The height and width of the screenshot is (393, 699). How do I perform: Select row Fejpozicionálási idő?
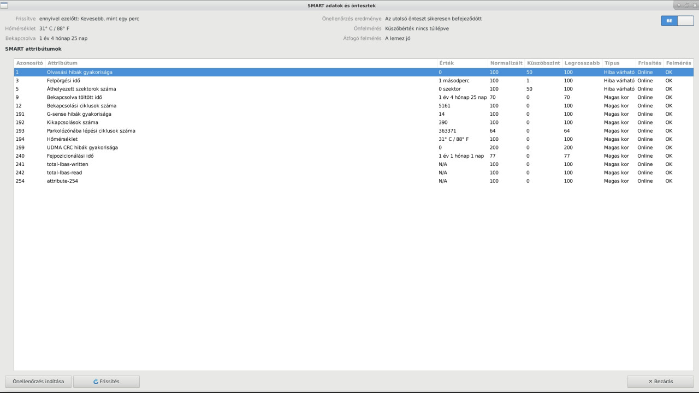coord(354,156)
